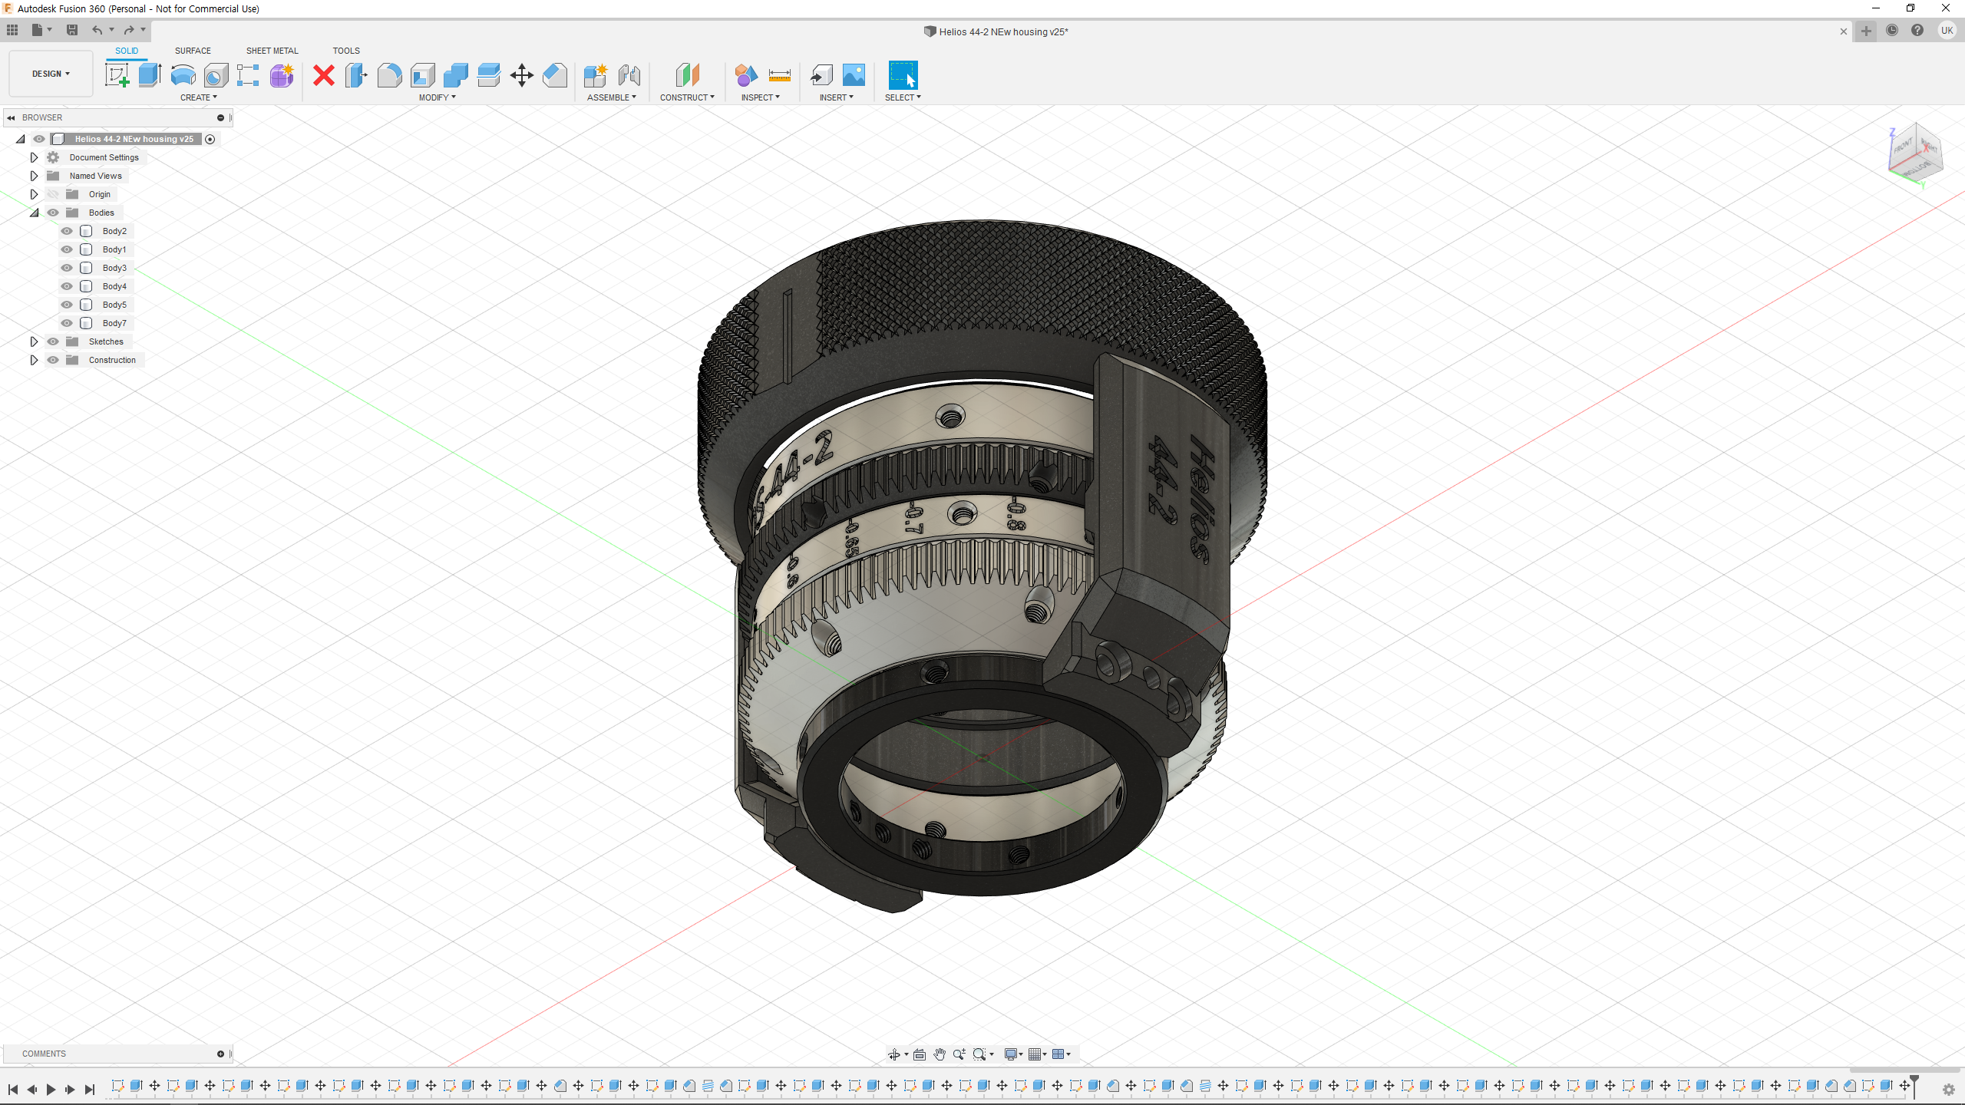
Task: Open the DESIGN workspace dropdown
Action: pos(51,74)
